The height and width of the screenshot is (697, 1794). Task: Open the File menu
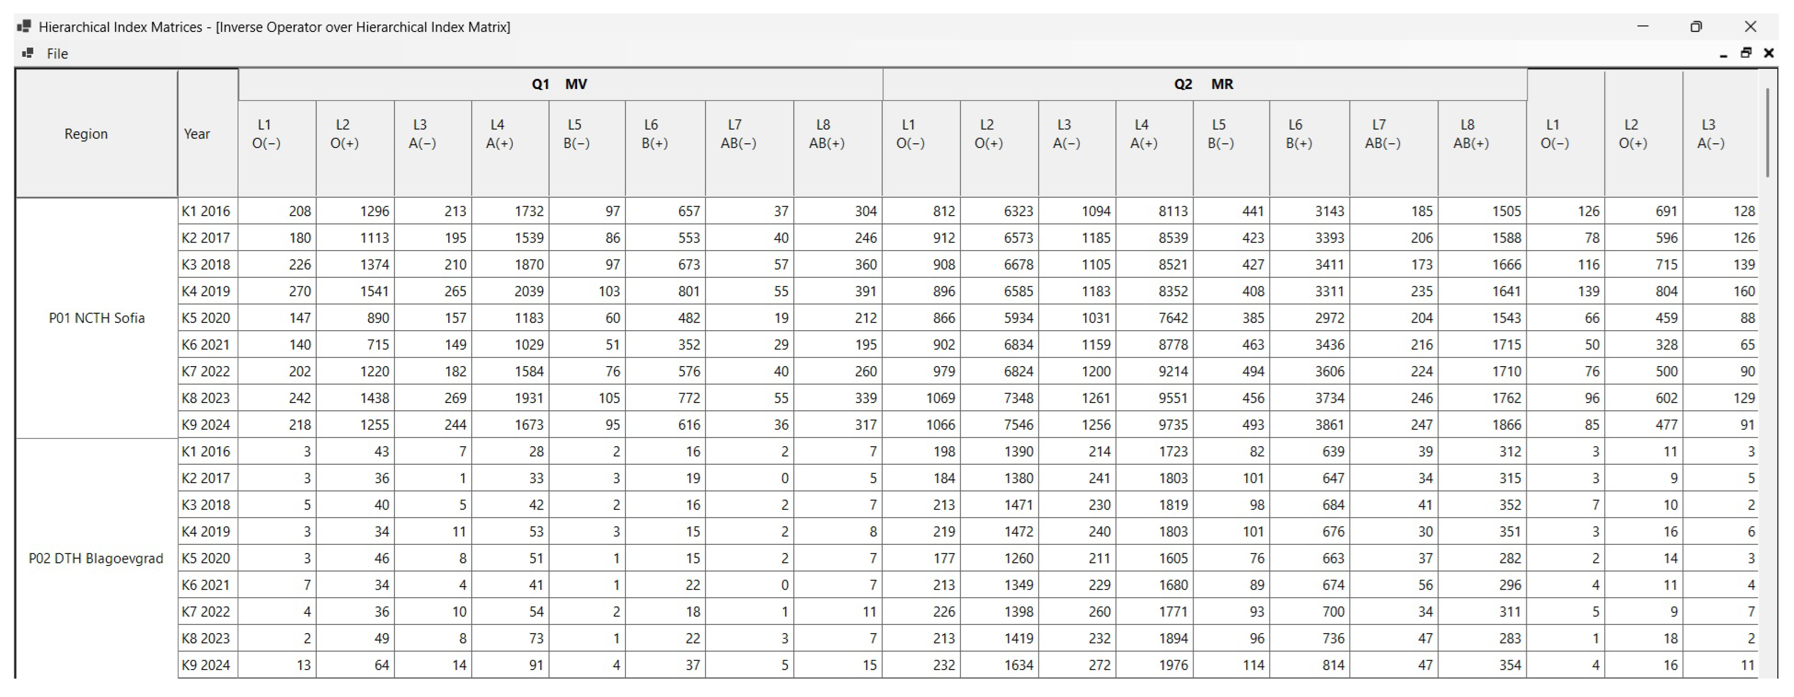coord(57,53)
